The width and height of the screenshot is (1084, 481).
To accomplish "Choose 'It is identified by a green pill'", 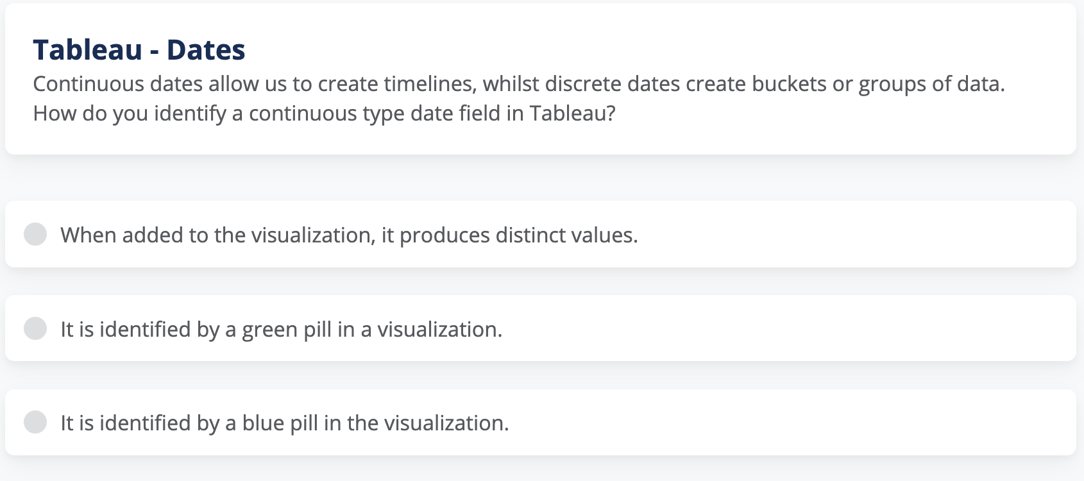I will tap(281, 328).
